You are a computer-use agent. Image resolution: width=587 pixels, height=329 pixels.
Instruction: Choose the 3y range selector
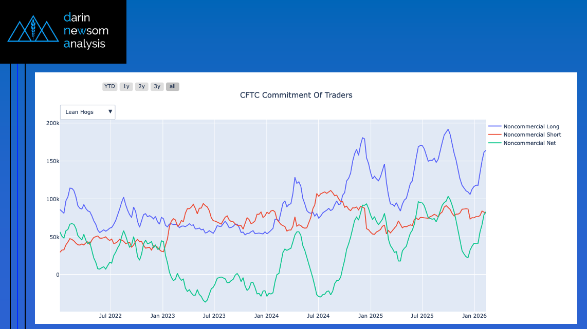[157, 87]
